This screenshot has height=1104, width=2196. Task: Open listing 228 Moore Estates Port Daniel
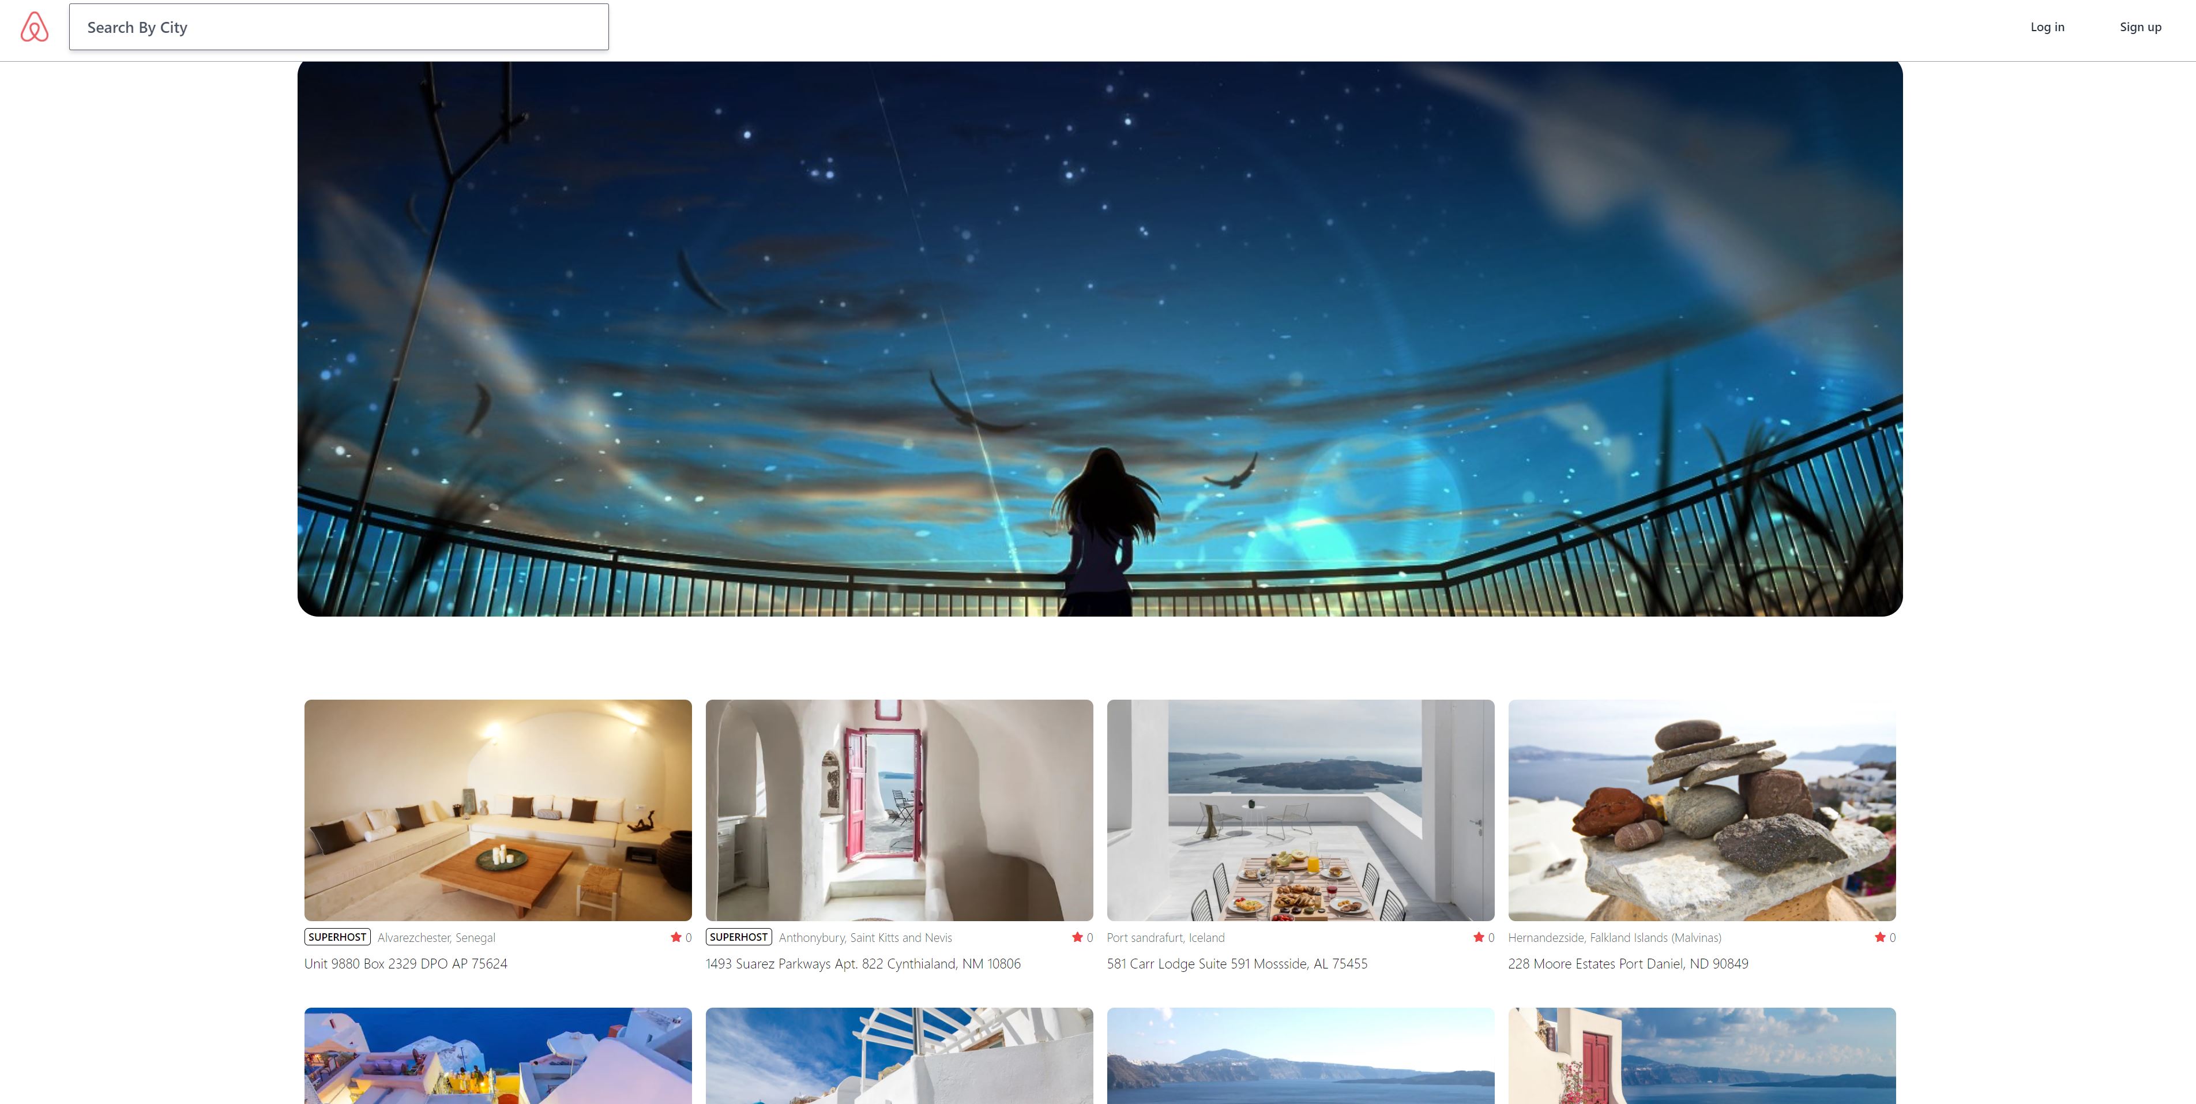pyautogui.click(x=1627, y=963)
